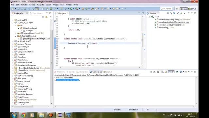The height and width of the screenshot is (118, 209).
Task: Click the Save icon in toolbar
Action: 18,9
